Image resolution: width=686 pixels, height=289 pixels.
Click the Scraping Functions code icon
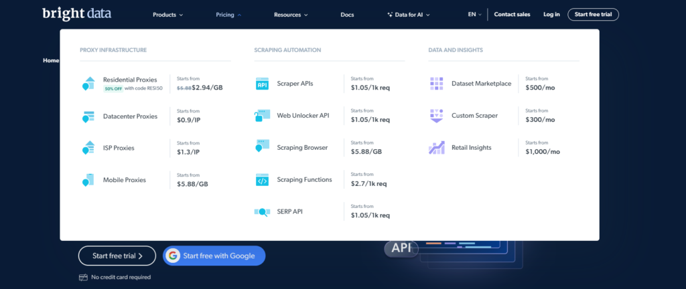pyautogui.click(x=262, y=180)
